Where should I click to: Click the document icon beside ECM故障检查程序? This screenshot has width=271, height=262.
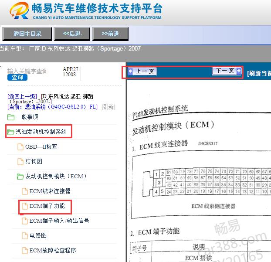[x=25, y=251]
